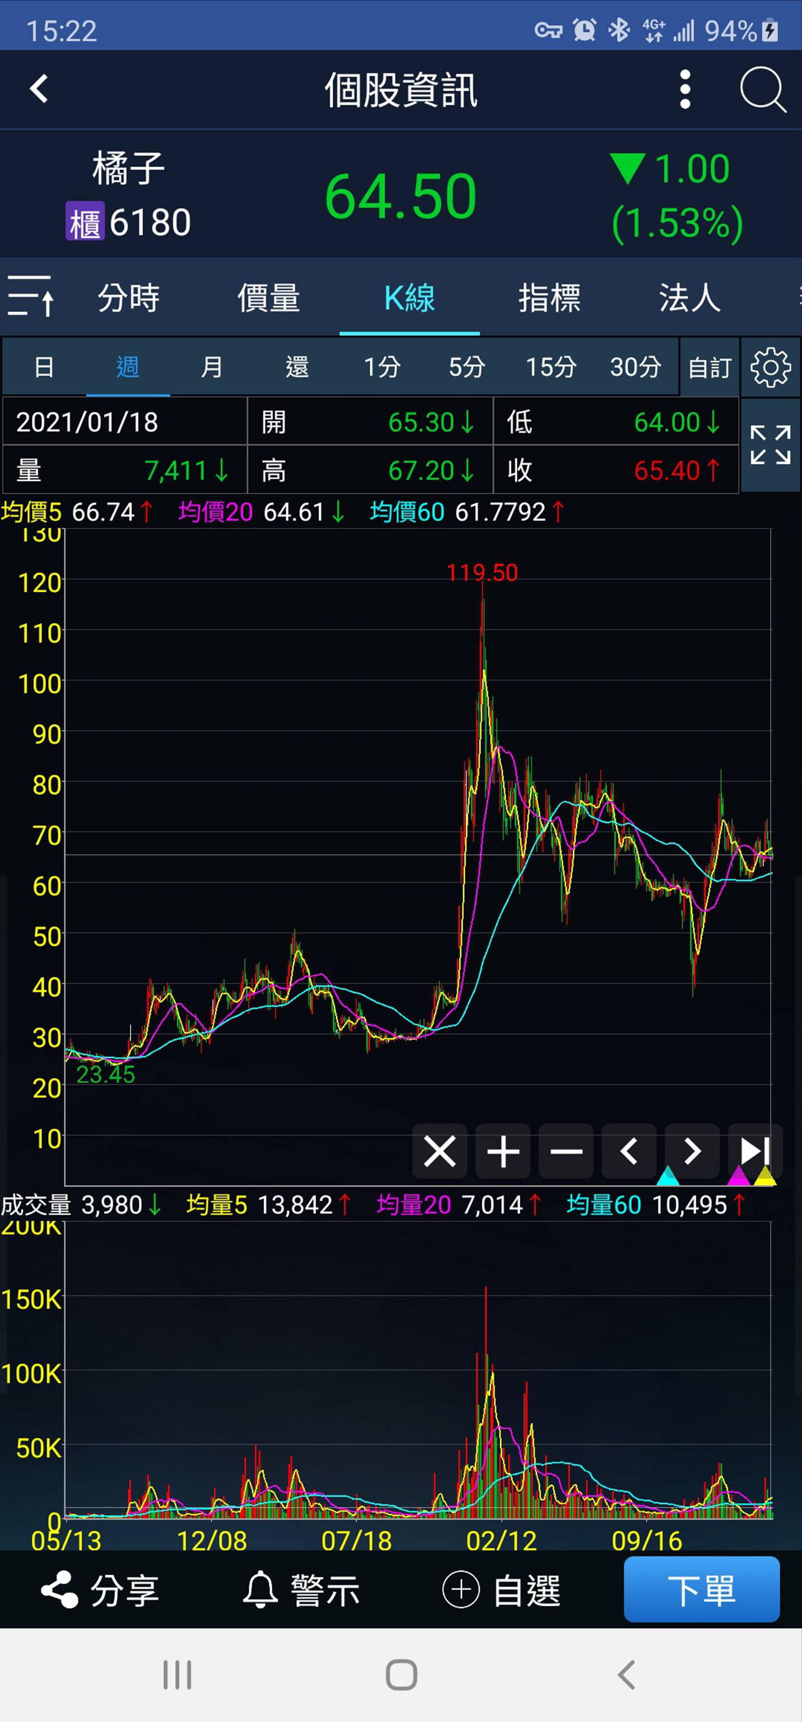
Task: Tap 分享 share button
Action: coord(100,1590)
